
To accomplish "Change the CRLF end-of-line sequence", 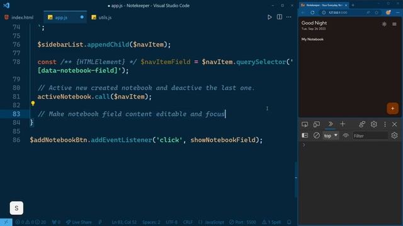I will click(188, 222).
